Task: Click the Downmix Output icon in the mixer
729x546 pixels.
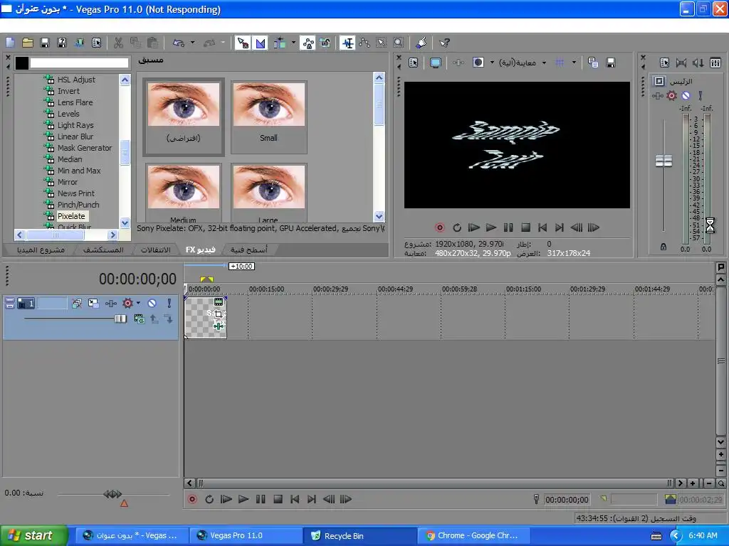Action: [681, 63]
